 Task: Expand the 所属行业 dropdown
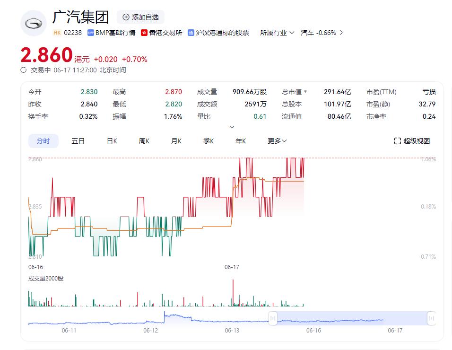coord(278,33)
